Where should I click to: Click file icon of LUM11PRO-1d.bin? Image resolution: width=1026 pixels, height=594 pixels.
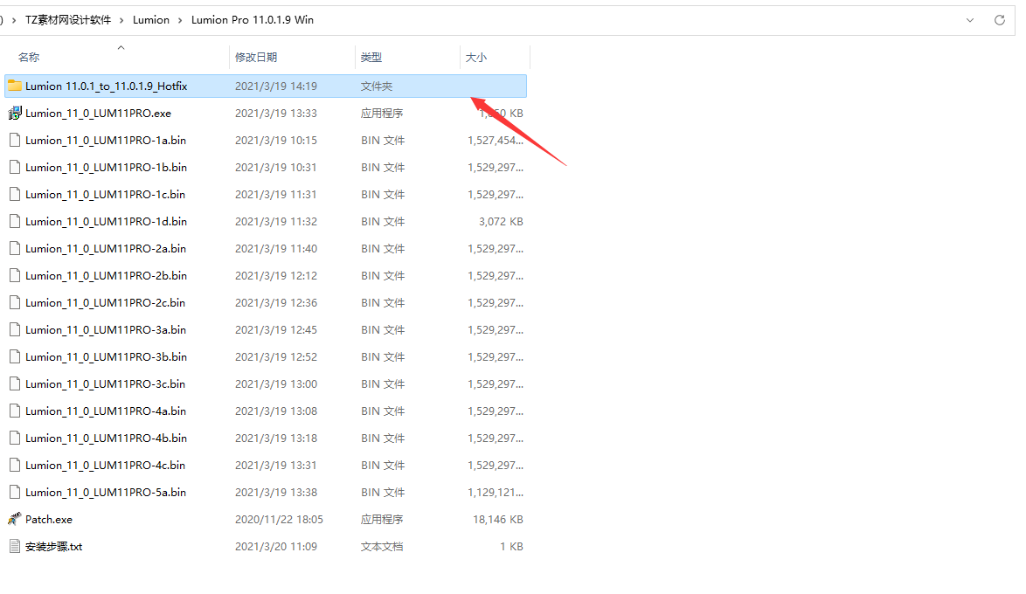[x=14, y=221]
